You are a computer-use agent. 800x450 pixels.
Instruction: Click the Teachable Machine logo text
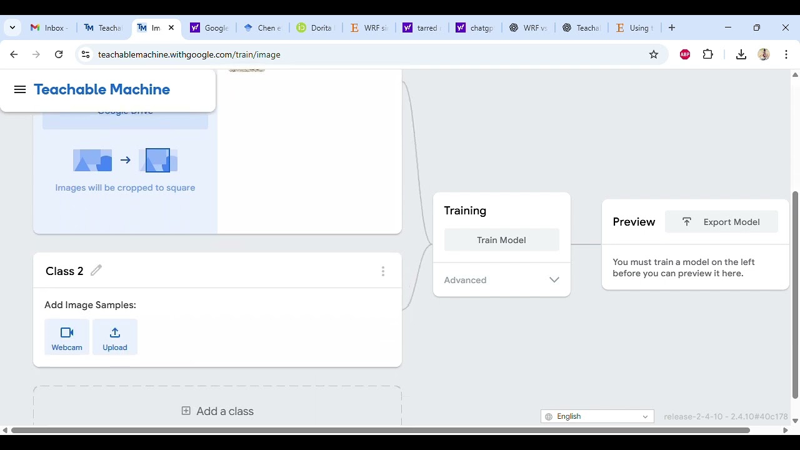click(x=102, y=89)
